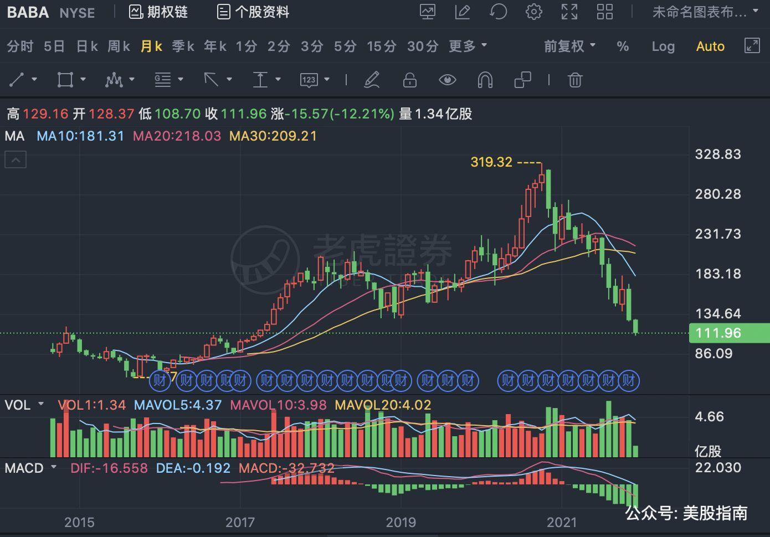The height and width of the screenshot is (537, 770).
Task: Click the BABA ticker symbol
Action: [x=28, y=12]
